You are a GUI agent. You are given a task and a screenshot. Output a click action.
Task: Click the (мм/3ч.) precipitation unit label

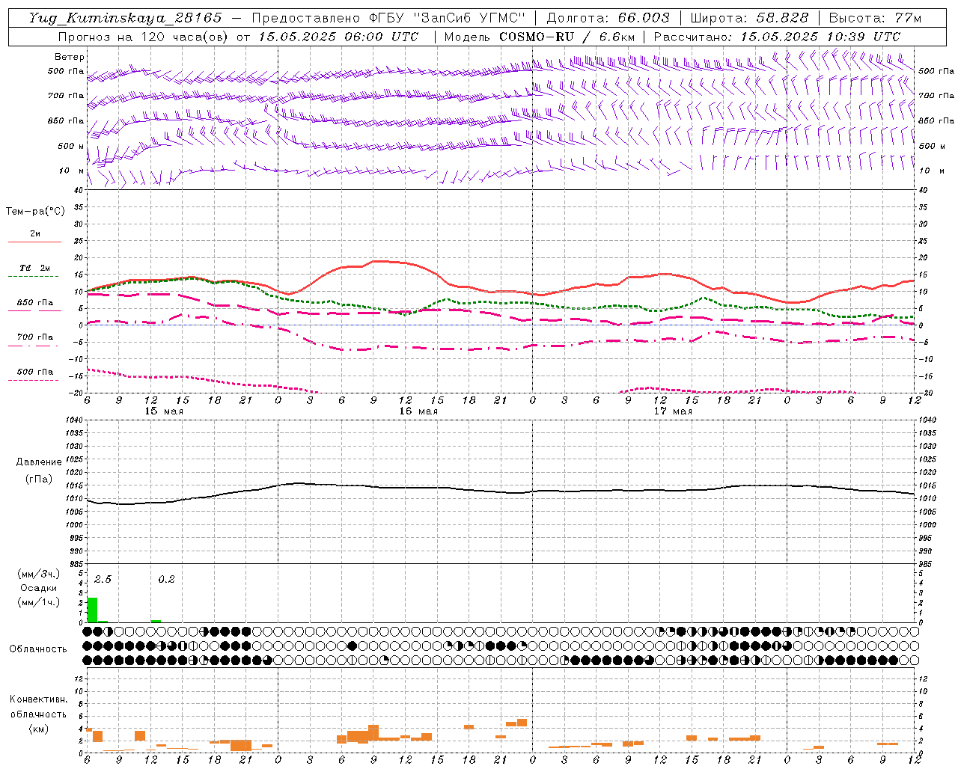(39, 574)
